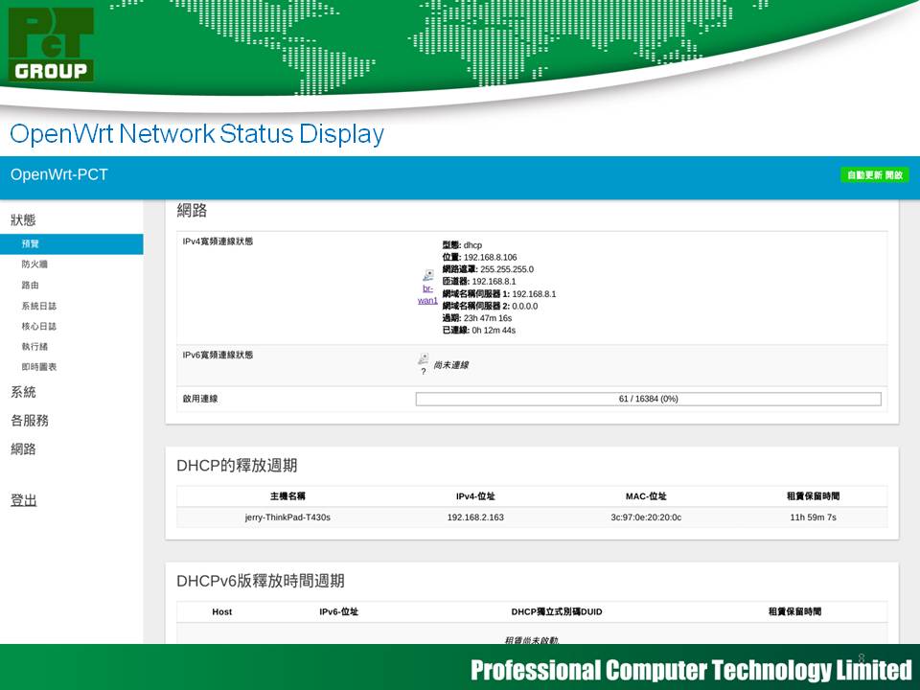Open the 防火牆 firewall status page
Image resolution: width=920 pixels, height=690 pixels.
click(x=34, y=264)
